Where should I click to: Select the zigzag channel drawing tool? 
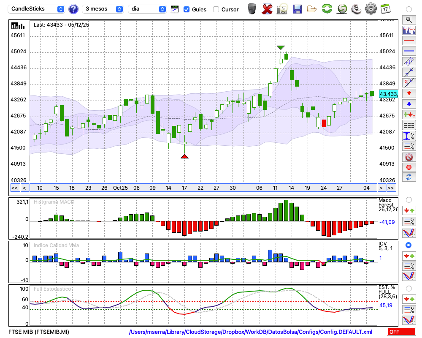click(409, 62)
